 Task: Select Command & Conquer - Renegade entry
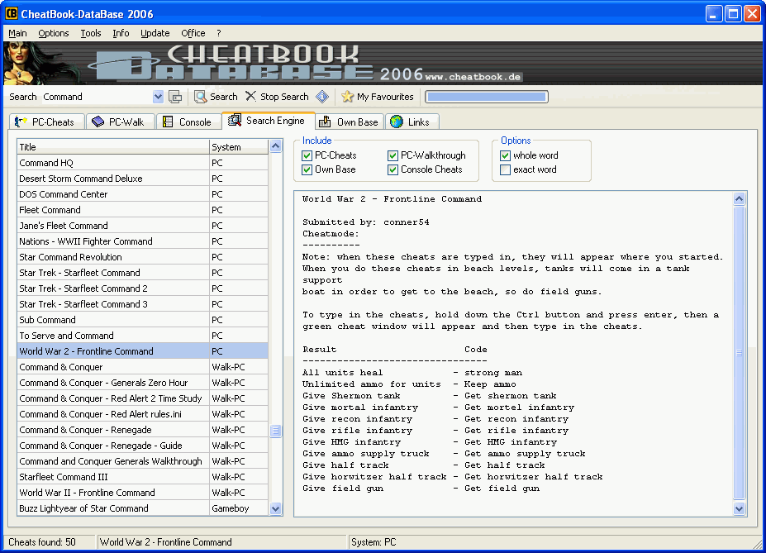click(x=85, y=430)
